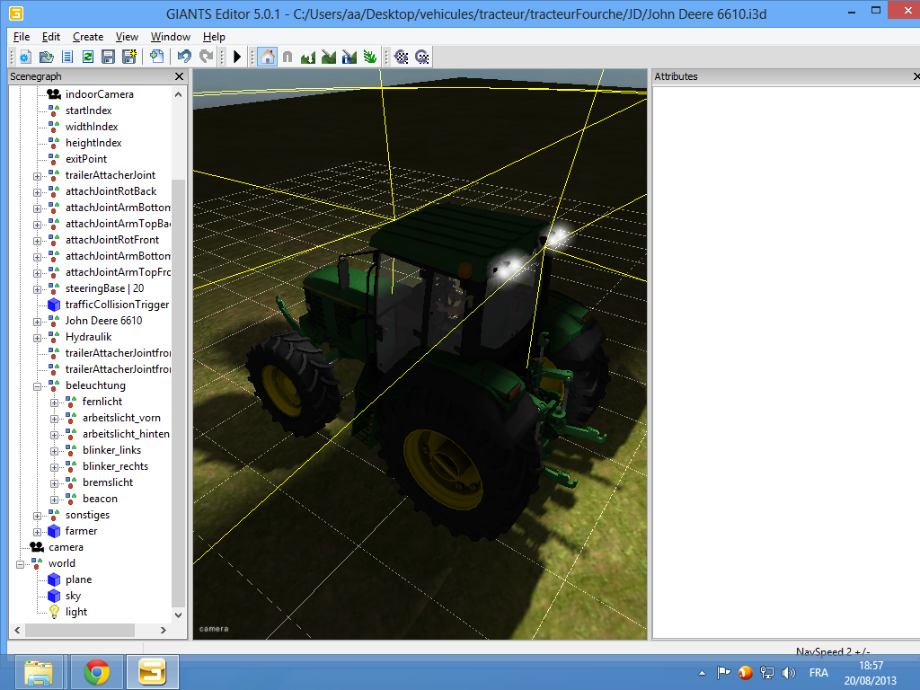Click the first purple checkered circular arrow icon
Viewport: 920px width, 690px height.
402,57
